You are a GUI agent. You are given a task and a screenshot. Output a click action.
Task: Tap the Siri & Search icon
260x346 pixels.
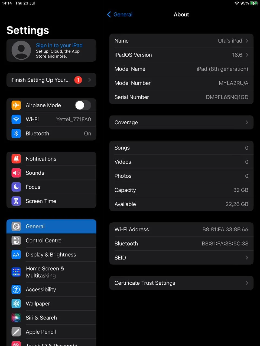click(x=16, y=318)
